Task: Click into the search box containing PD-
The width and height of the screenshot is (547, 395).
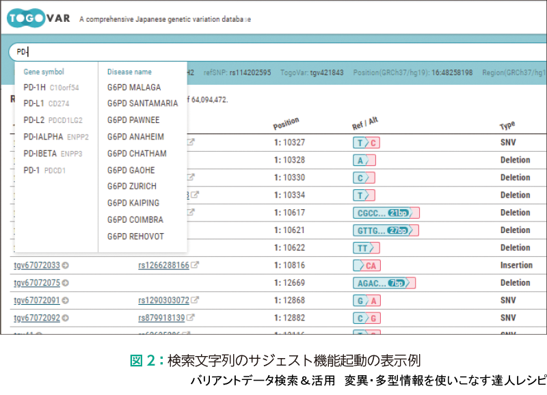Action: (x=273, y=52)
